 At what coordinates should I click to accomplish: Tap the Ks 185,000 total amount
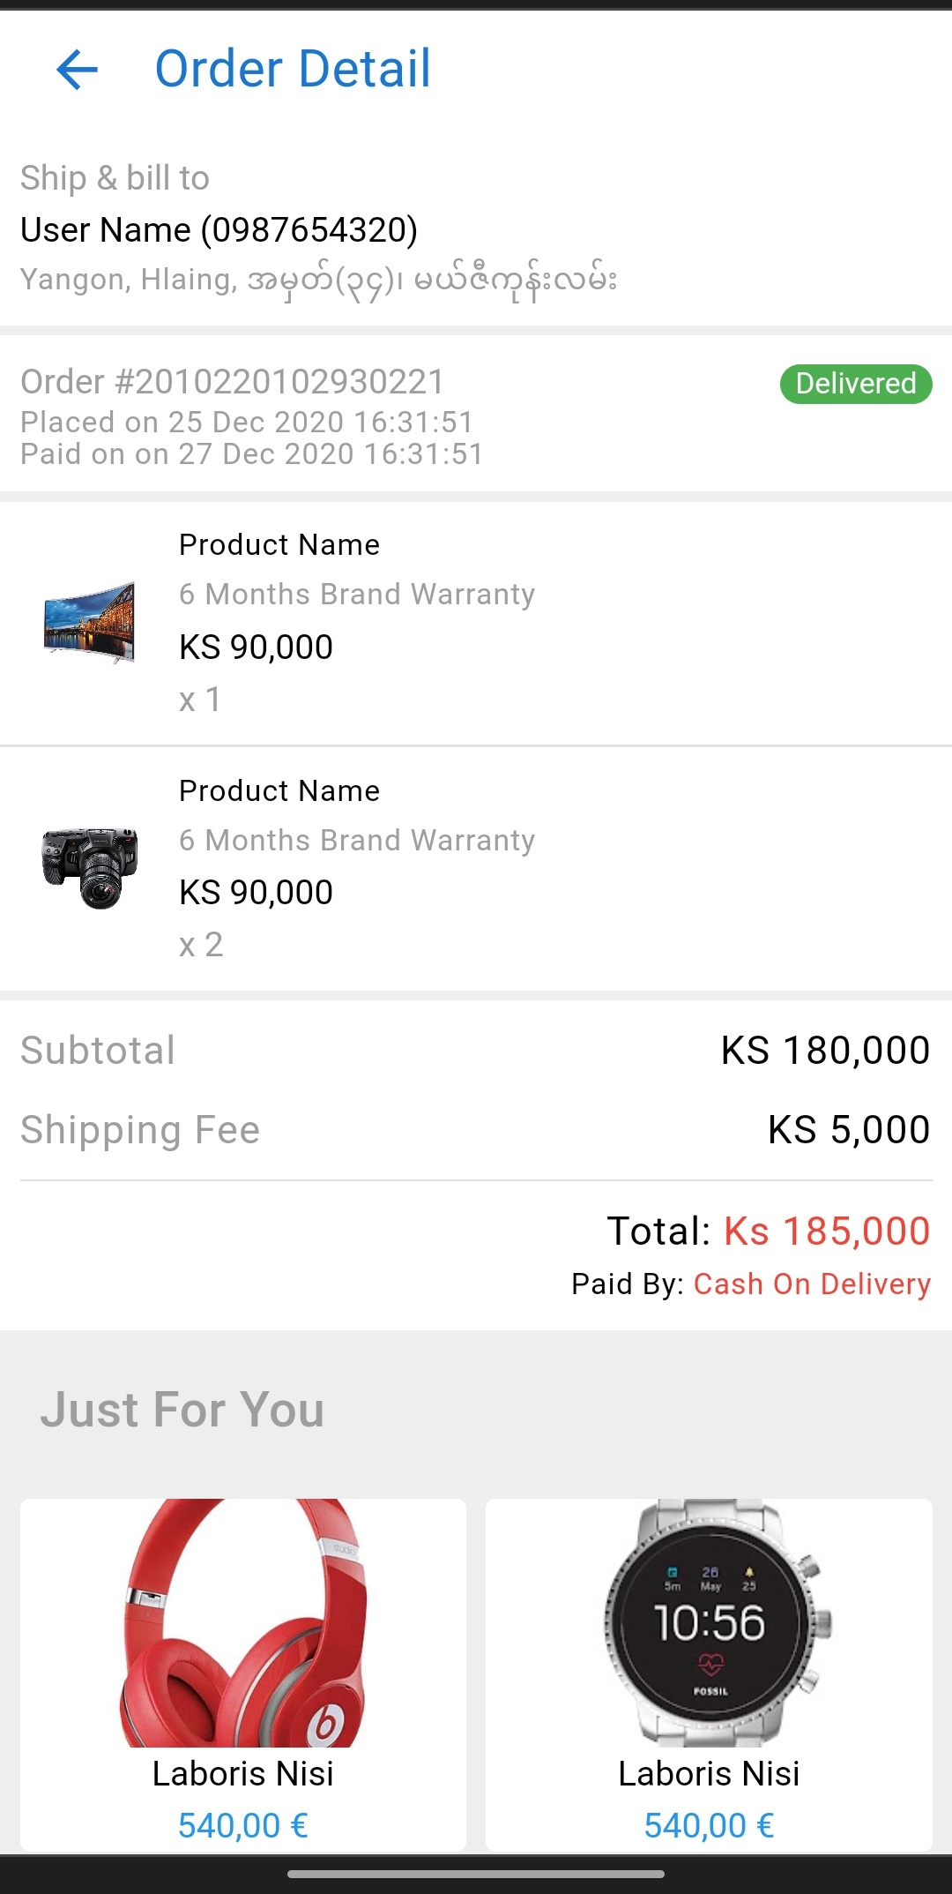pyautogui.click(x=827, y=1231)
